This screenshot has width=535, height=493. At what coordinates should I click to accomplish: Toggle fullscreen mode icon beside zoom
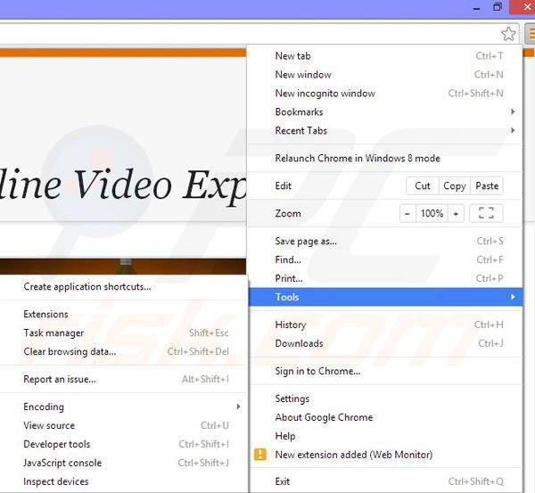(x=486, y=213)
